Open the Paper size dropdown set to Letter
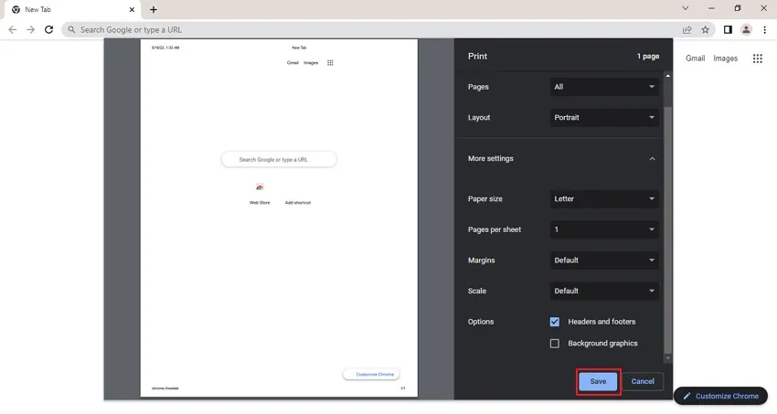The width and height of the screenshot is (777, 414). click(604, 198)
